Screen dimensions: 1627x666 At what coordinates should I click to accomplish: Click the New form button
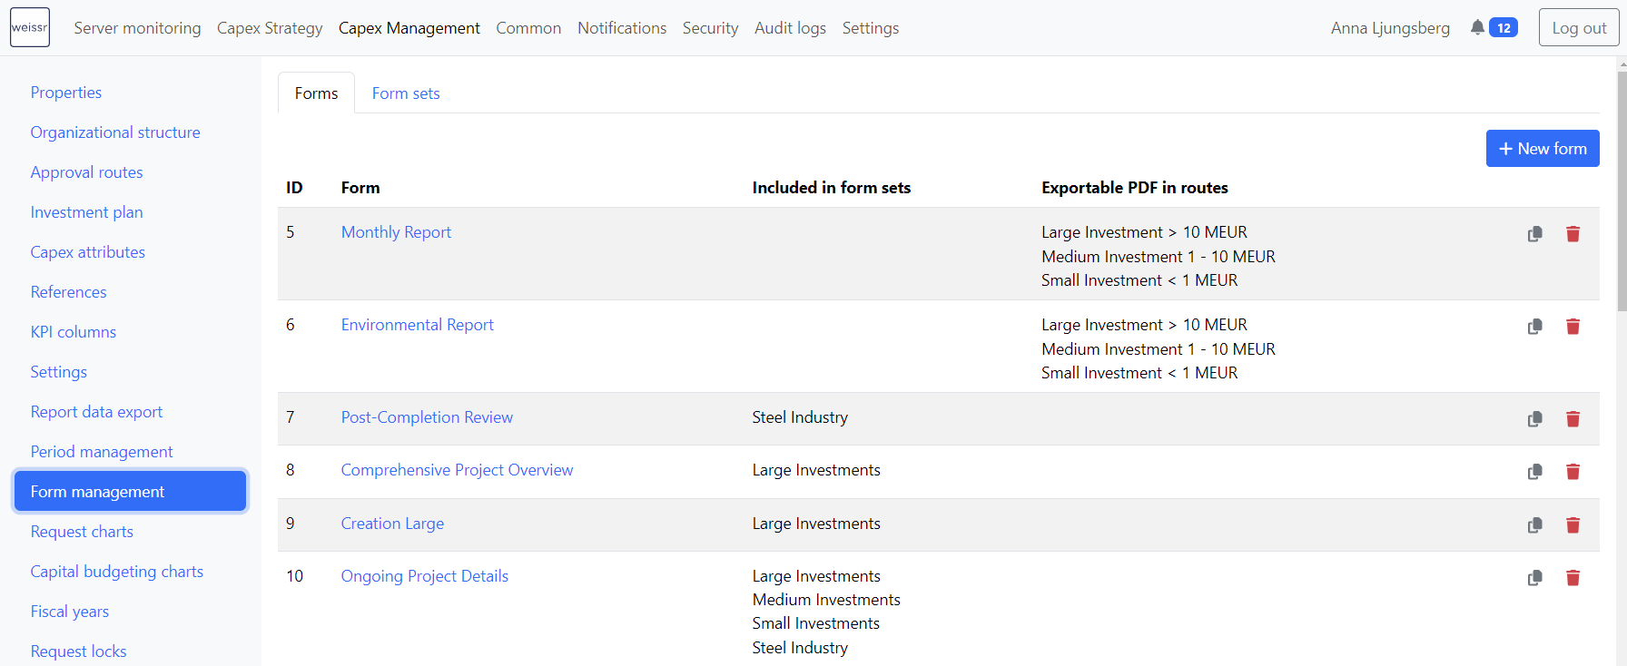pos(1543,149)
